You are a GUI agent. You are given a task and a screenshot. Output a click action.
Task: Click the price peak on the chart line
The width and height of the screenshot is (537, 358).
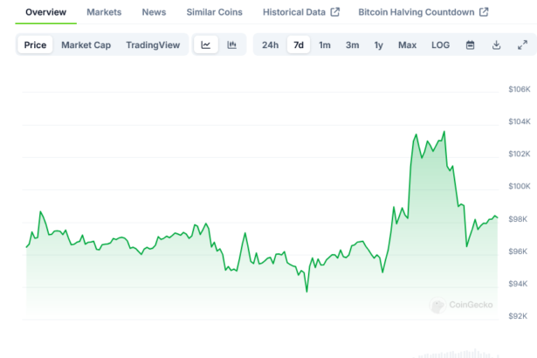click(x=444, y=132)
